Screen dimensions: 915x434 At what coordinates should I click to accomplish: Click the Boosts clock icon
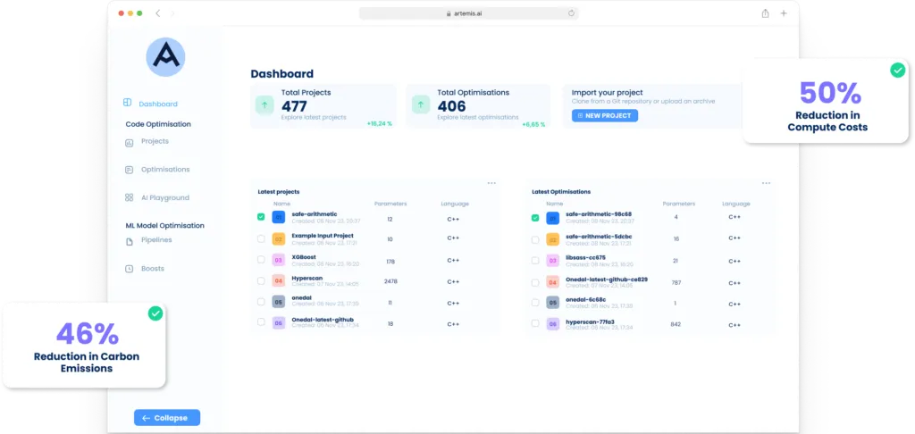(x=129, y=269)
